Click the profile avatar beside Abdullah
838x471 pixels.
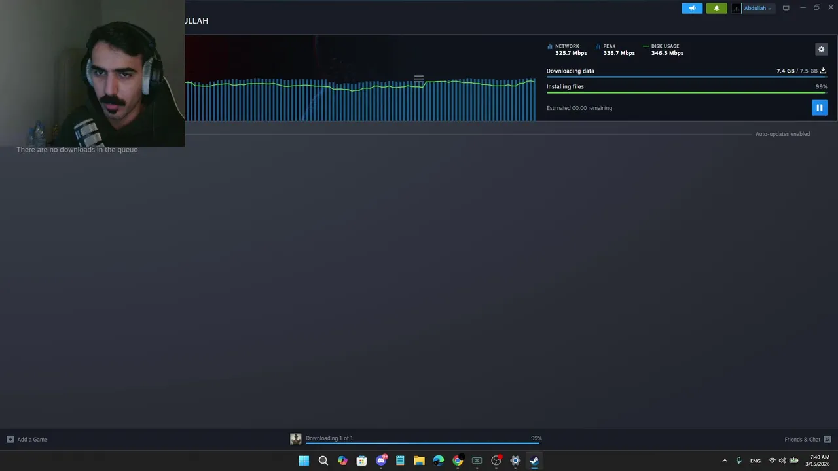point(737,8)
